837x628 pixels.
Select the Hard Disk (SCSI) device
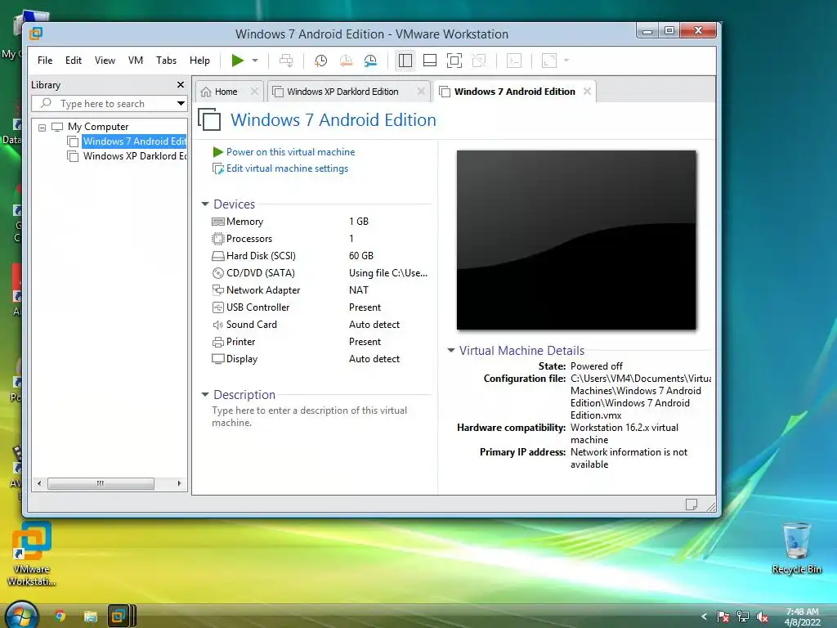coord(320,256)
